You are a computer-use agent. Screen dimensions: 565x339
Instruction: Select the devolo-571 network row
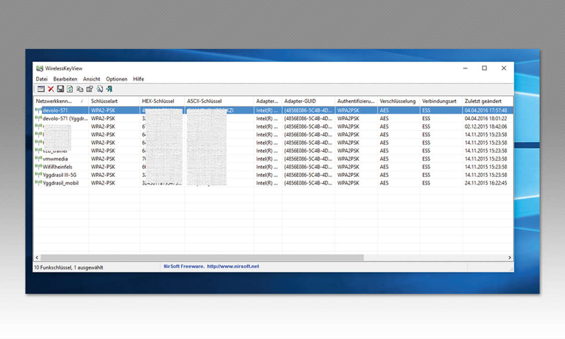click(273, 110)
